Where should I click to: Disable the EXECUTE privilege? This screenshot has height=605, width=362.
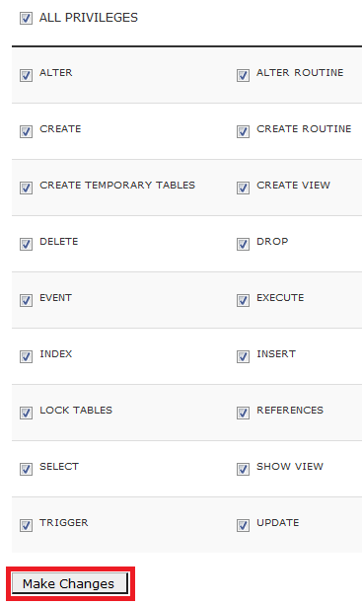point(243,300)
